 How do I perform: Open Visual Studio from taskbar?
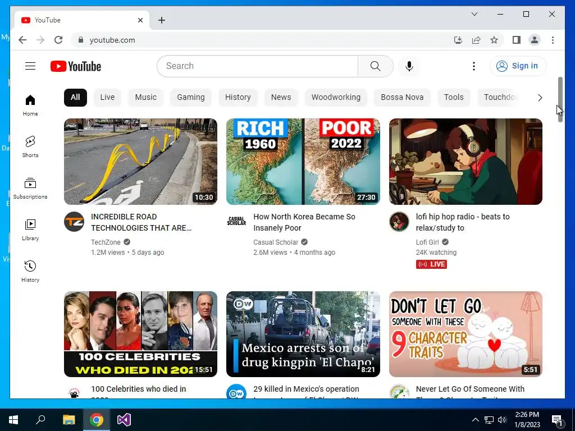point(124,420)
